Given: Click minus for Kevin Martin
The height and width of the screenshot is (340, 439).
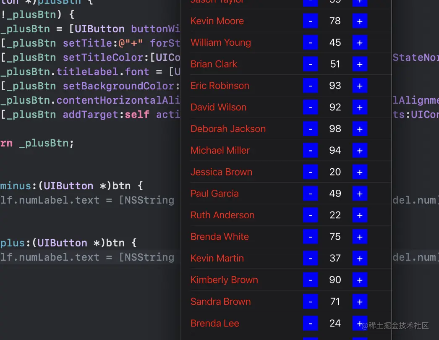Looking at the screenshot, I should click(310, 258).
